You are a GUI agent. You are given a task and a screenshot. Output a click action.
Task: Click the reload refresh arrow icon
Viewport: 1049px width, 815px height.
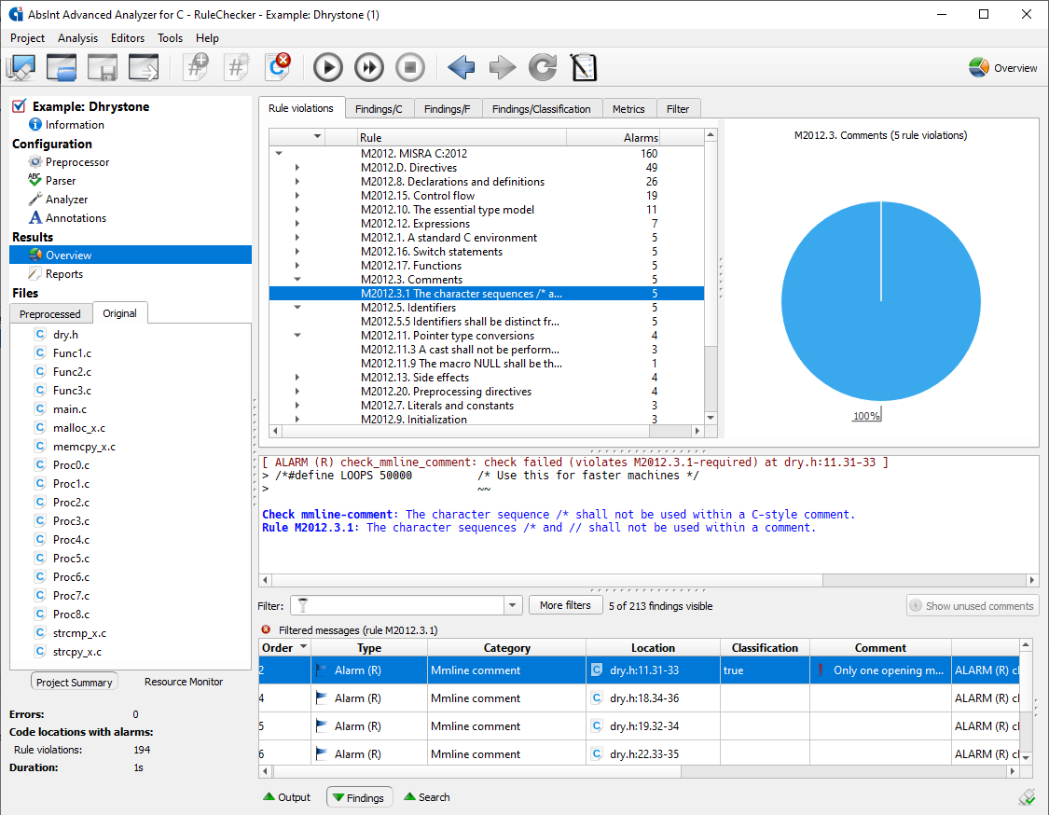click(x=543, y=67)
